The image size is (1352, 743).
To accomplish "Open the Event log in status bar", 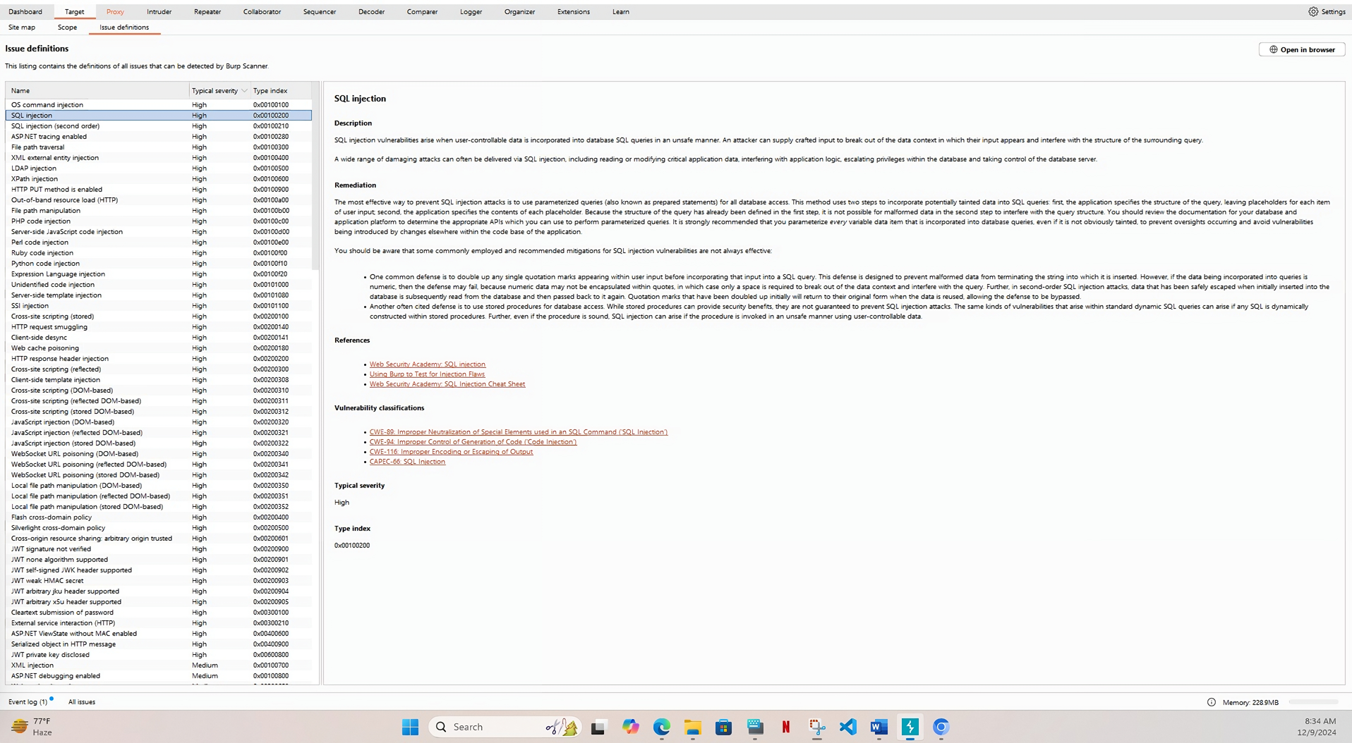I will pyautogui.click(x=28, y=702).
